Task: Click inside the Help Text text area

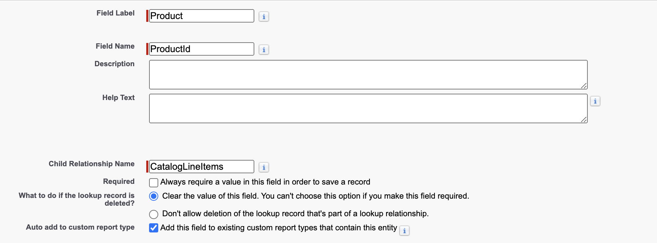Action: 367,107
